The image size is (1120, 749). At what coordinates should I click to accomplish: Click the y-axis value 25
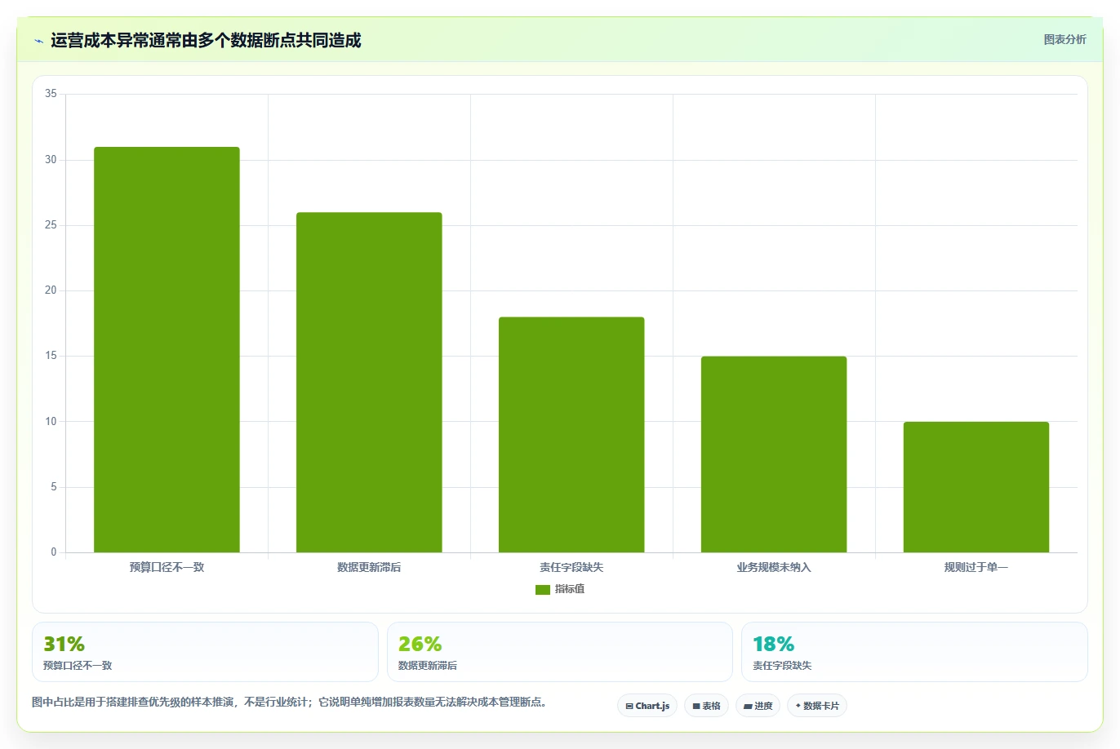click(x=51, y=224)
